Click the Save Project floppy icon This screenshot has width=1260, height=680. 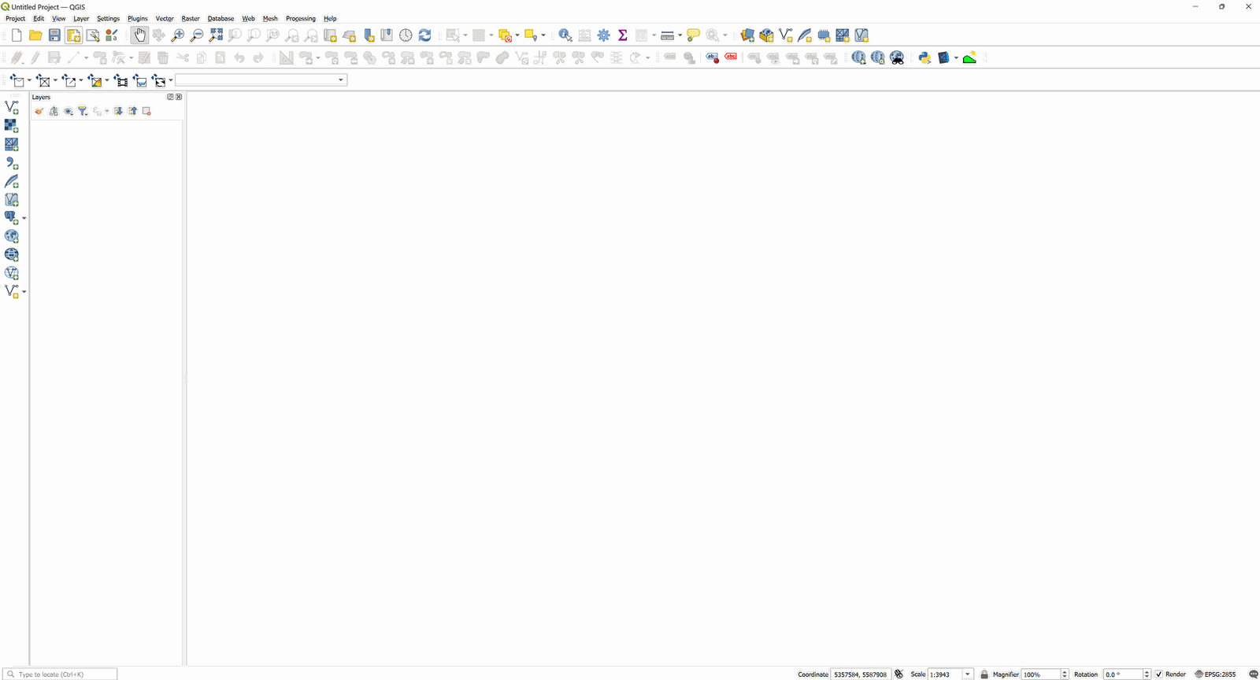(x=54, y=35)
